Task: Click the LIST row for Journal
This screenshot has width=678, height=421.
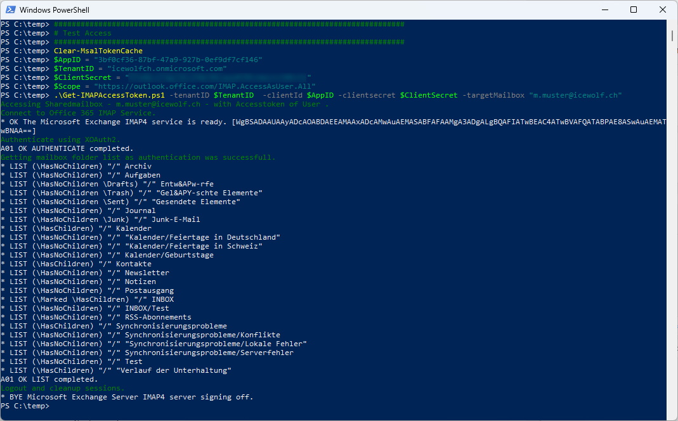Action: coord(78,210)
